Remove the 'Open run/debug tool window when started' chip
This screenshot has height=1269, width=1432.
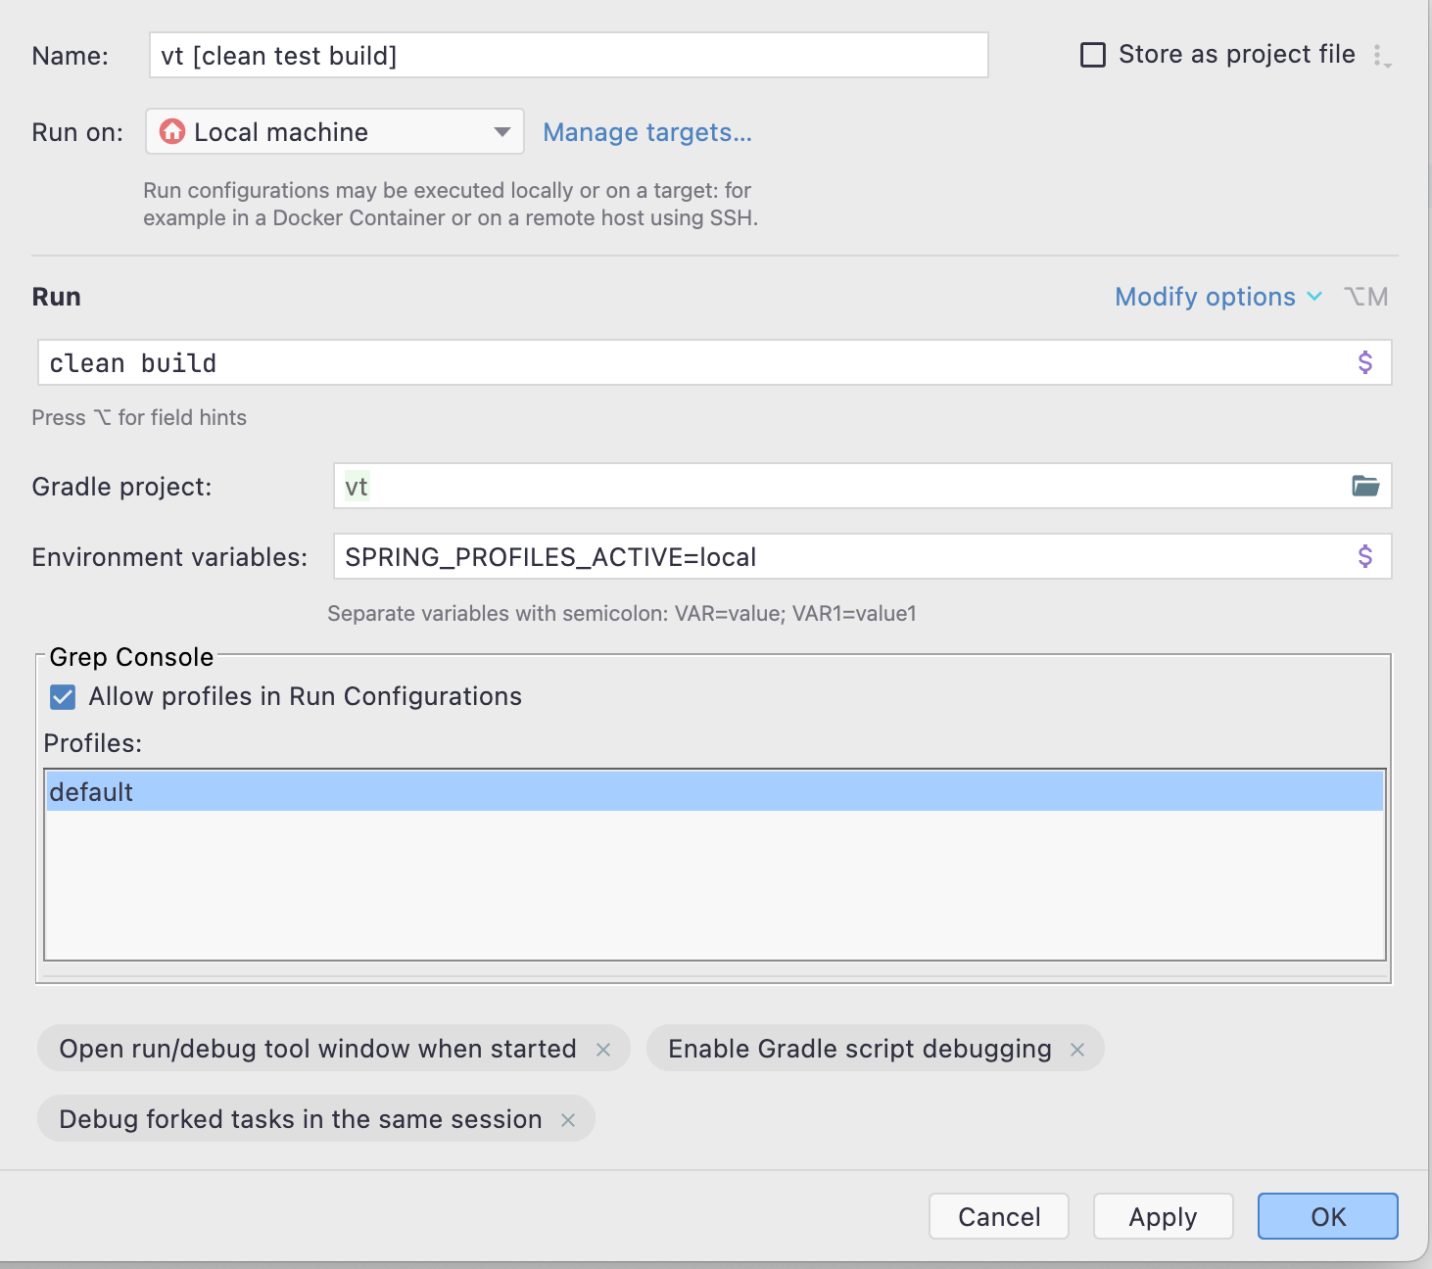coord(603,1050)
